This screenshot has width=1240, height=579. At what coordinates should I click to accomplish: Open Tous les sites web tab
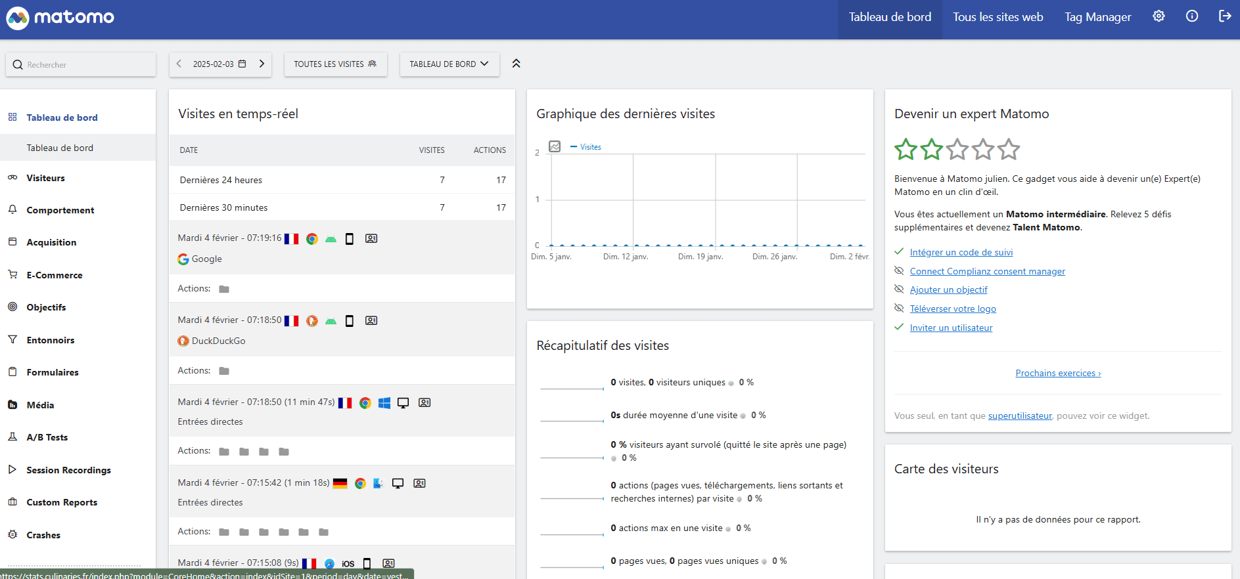point(998,17)
